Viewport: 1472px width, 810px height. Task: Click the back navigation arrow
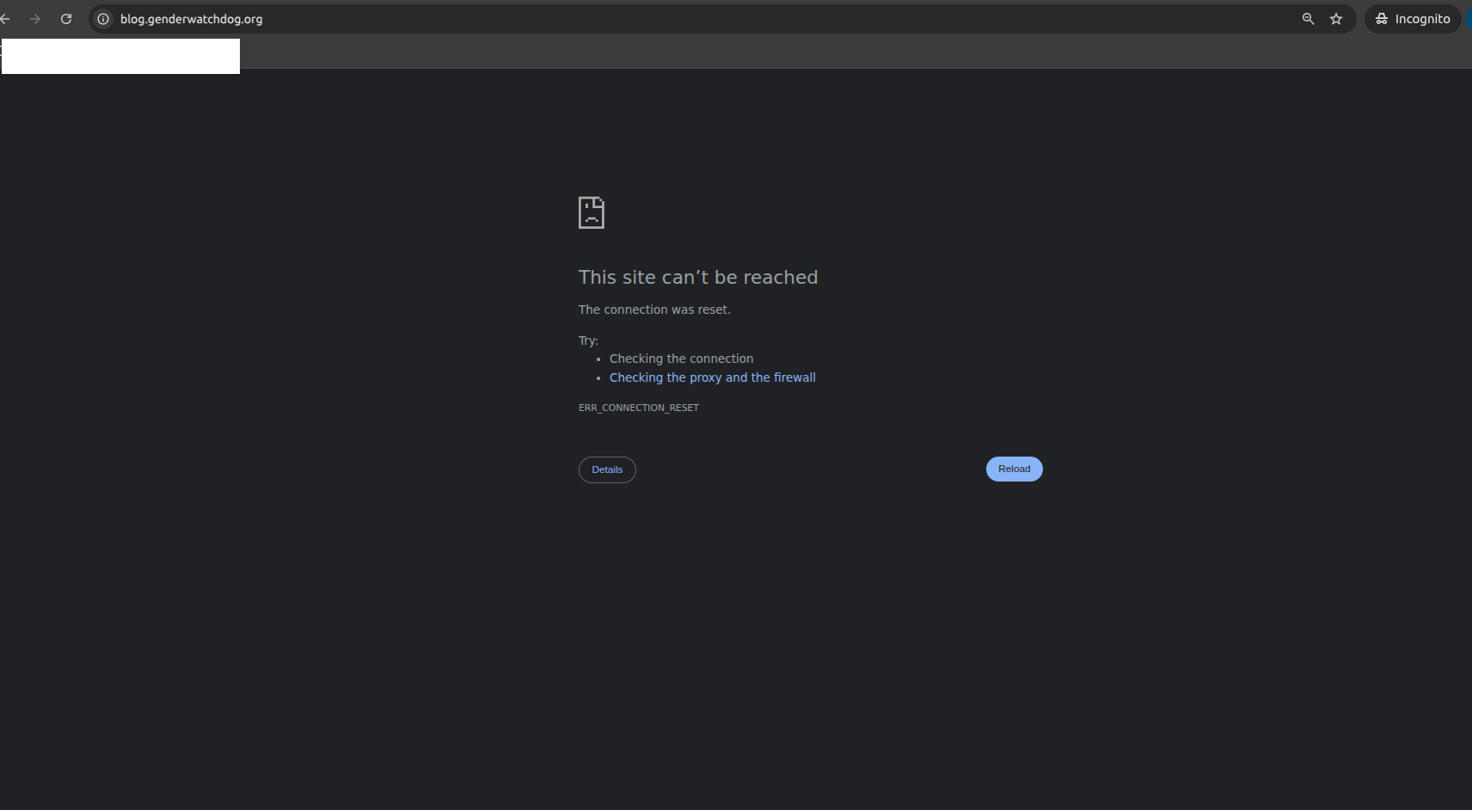click(7, 18)
